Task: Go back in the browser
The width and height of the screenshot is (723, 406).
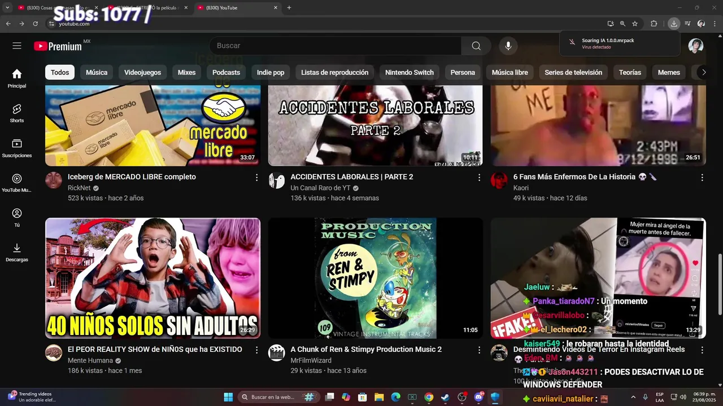Action: point(8,24)
